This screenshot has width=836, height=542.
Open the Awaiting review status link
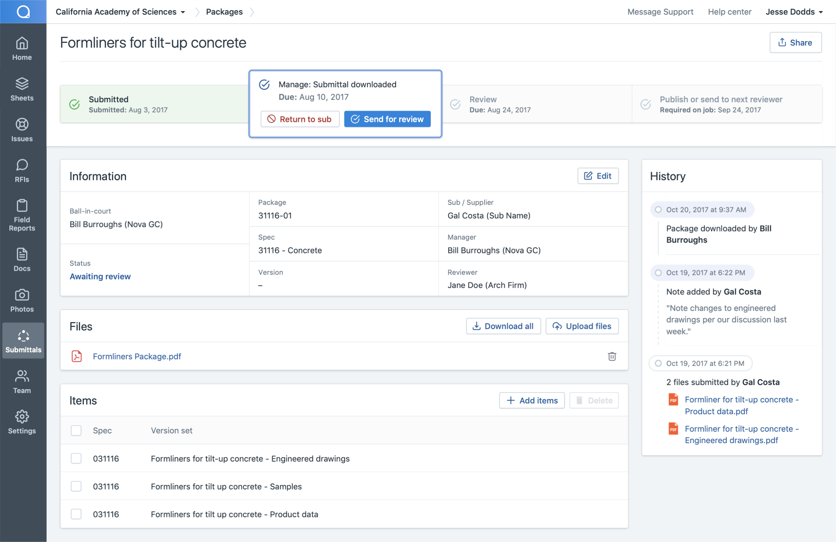[x=100, y=276]
